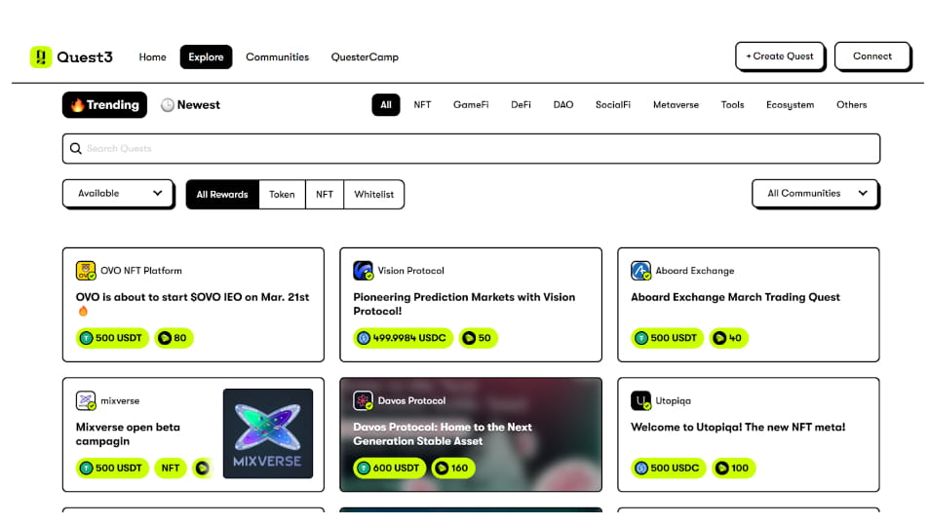The height and width of the screenshot is (525, 929).
Task: Filter quests by GameFi category
Action: coord(471,105)
